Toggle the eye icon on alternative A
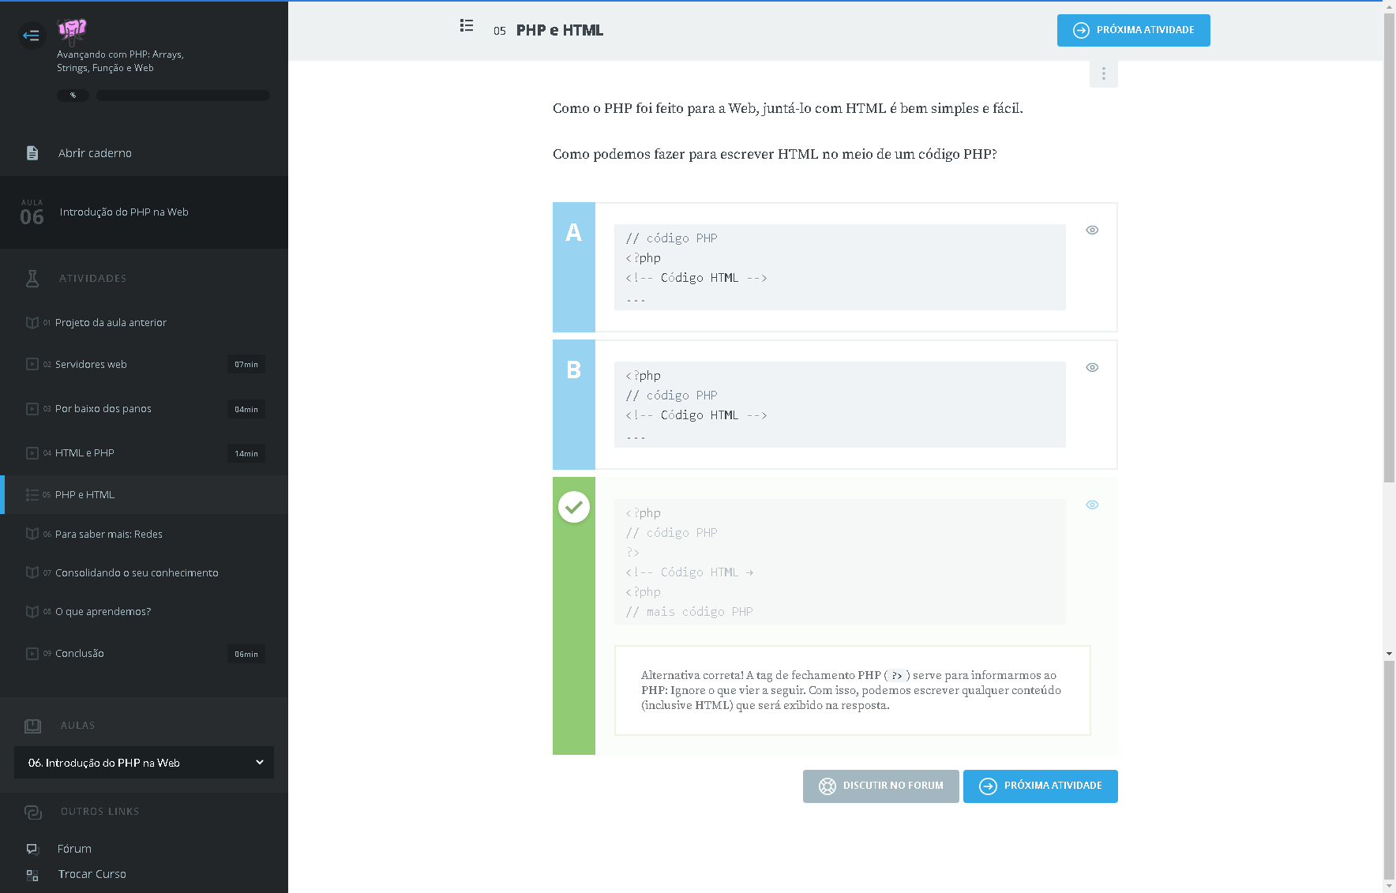The height and width of the screenshot is (893, 1396). [x=1092, y=231]
